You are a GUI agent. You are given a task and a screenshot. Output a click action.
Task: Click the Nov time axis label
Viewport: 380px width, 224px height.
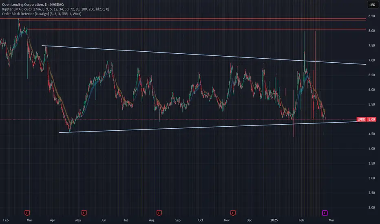click(227, 220)
